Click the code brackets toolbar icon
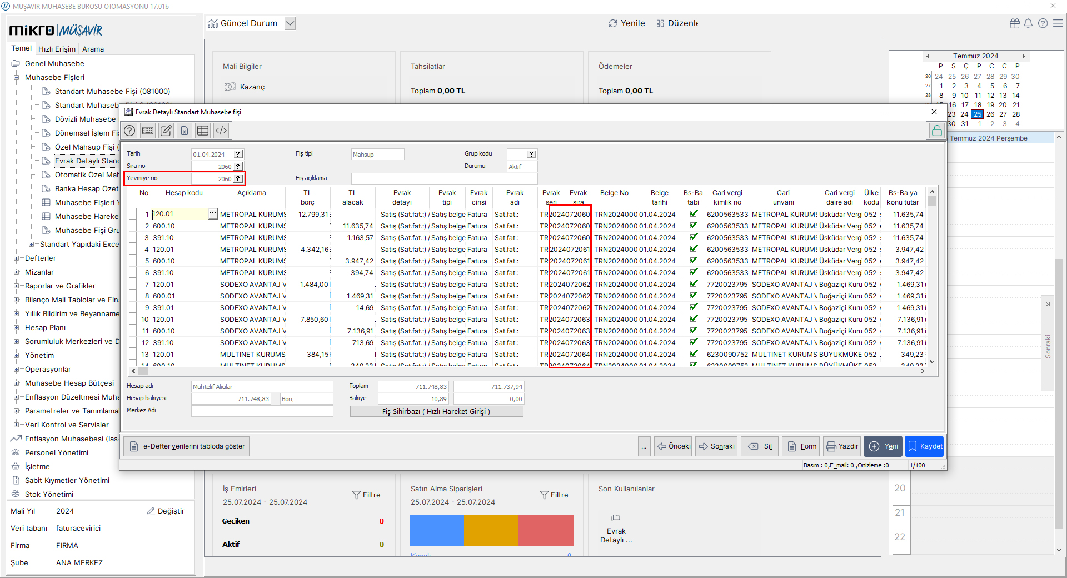1067x578 pixels. point(221,131)
